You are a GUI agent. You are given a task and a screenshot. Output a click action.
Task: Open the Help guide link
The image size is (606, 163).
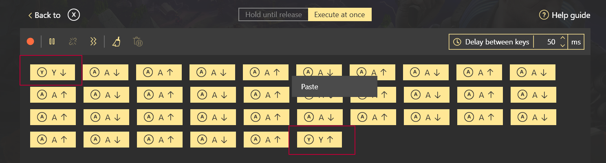(571, 15)
